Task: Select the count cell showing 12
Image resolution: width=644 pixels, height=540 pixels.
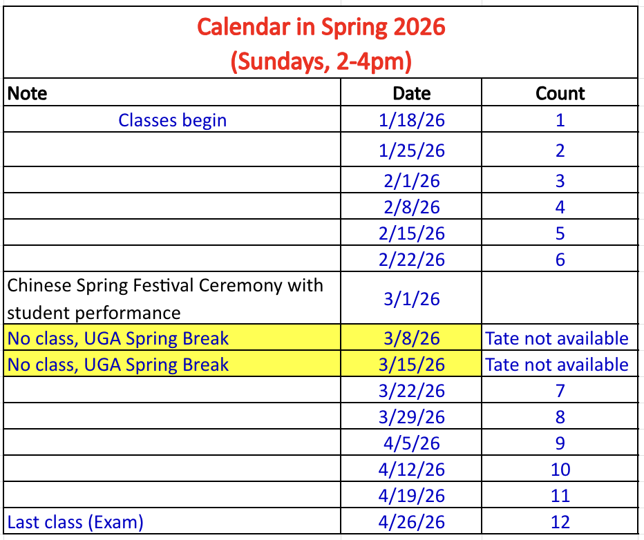Action: (x=560, y=522)
